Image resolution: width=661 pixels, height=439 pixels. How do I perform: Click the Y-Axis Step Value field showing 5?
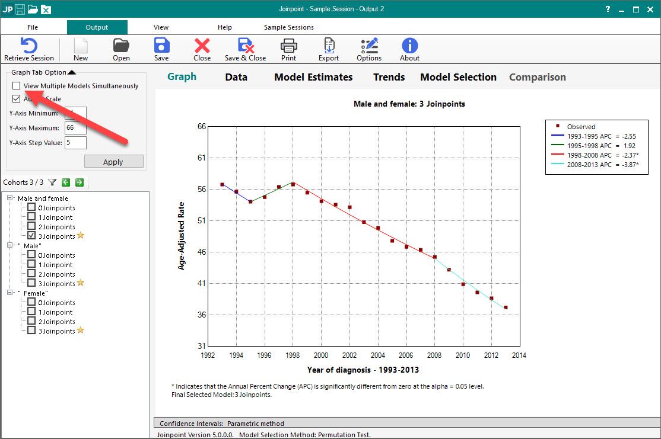[75, 143]
